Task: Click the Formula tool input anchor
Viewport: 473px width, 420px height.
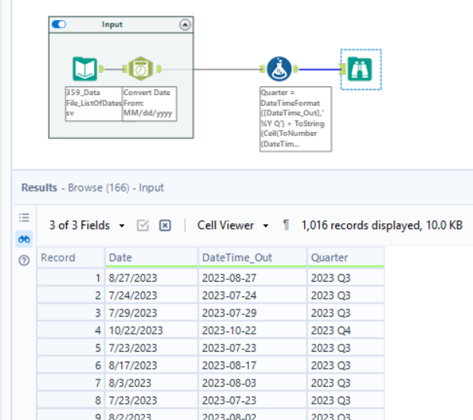Action: (262, 69)
